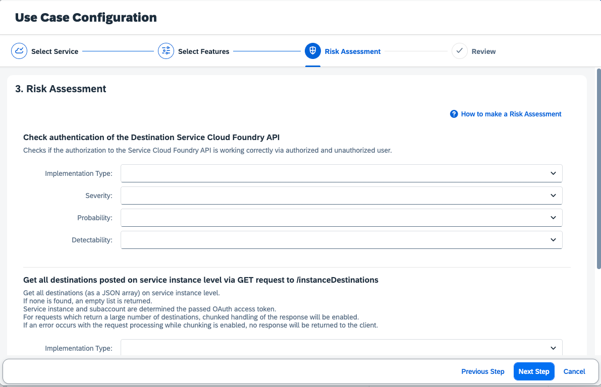Screen dimensions: 601x387
Task: Click the Previous Step button
Action: [482, 371]
